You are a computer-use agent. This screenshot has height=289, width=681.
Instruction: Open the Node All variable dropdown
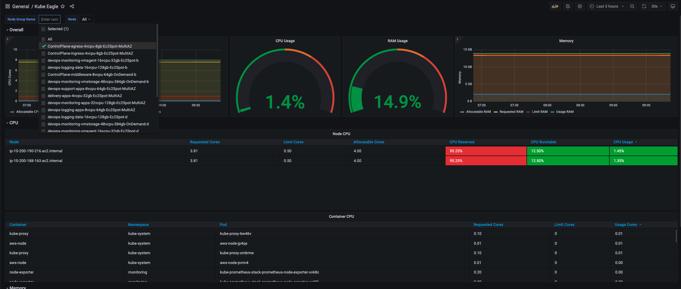tap(86, 19)
